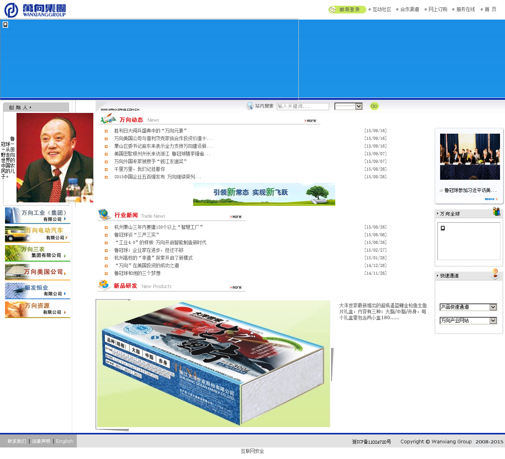Switch to English site in footer
The image size is (505, 459).
pos(65,441)
